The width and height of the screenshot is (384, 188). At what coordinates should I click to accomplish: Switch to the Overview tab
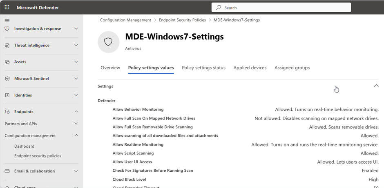click(x=110, y=68)
